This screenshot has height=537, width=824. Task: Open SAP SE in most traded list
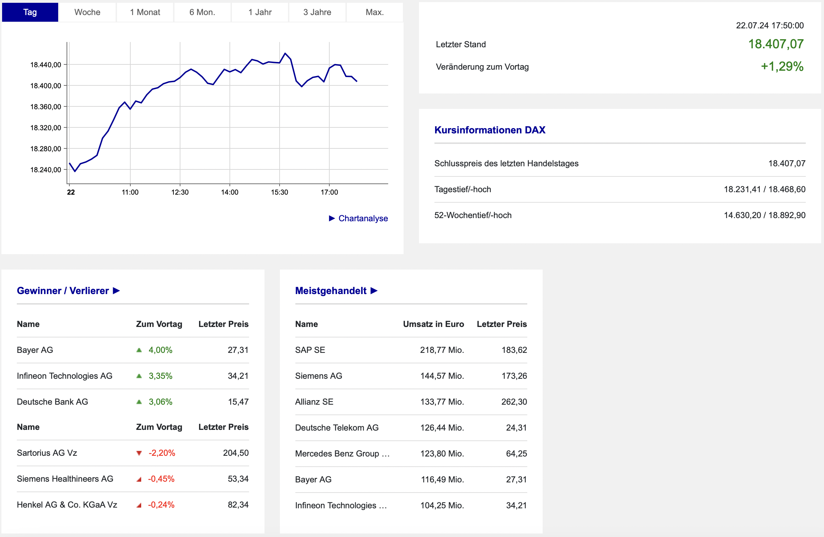click(x=310, y=350)
